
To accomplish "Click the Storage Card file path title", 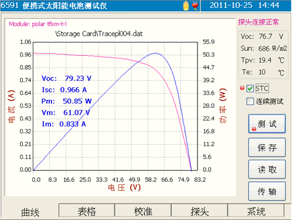I will coord(99,34).
